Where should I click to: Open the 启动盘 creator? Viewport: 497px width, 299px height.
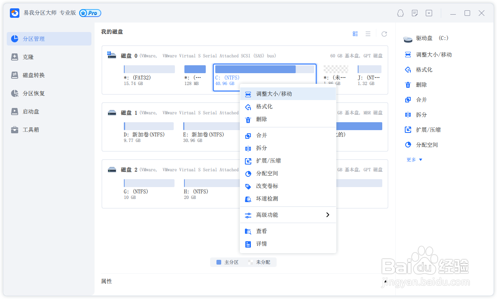click(49, 111)
